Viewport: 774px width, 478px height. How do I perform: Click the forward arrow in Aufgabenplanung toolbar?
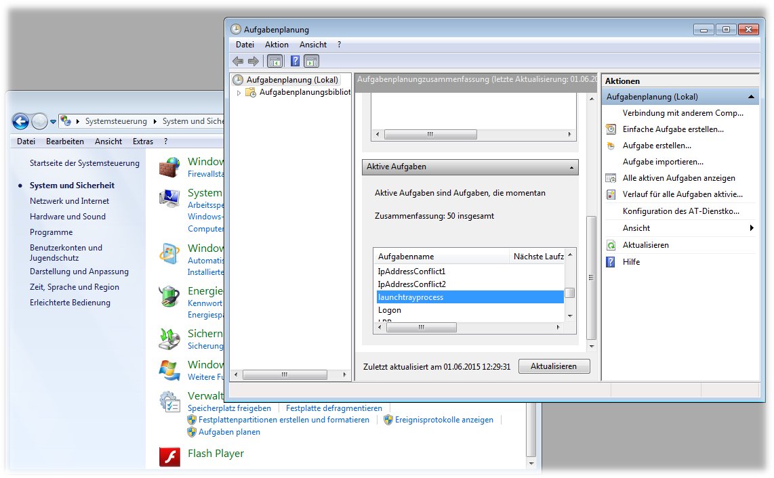pyautogui.click(x=253, y=61)
